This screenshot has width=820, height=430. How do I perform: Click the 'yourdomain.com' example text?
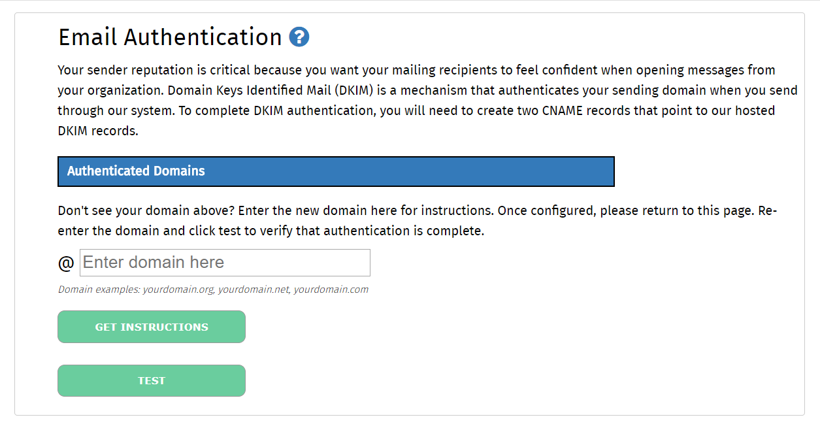click(331, 289)
